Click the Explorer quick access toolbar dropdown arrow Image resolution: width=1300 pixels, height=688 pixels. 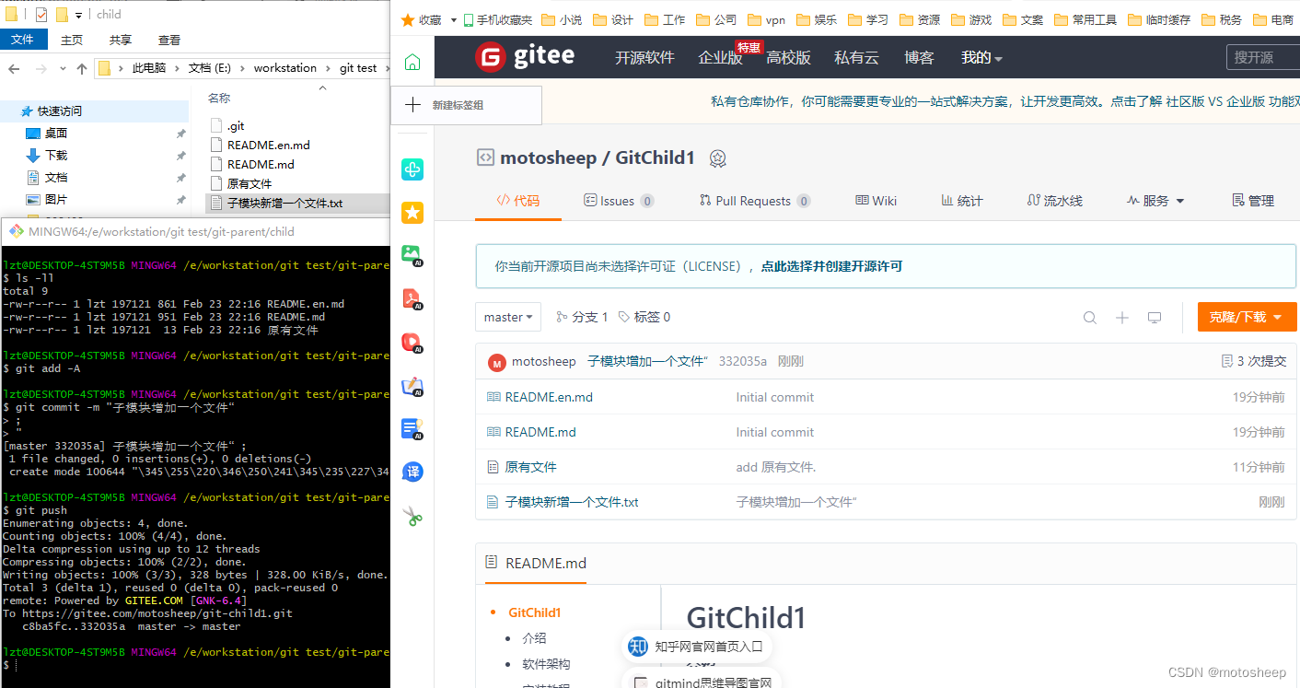pyautogui.click(x=78, y=15)
